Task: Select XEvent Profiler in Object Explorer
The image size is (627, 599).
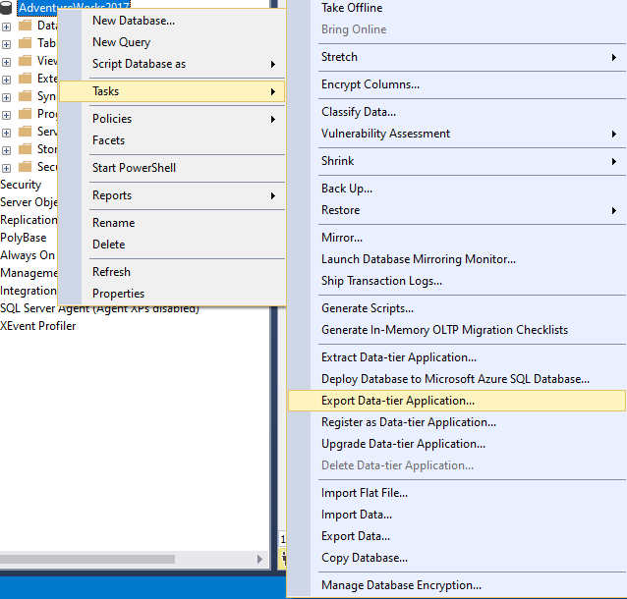Action: 38,326
